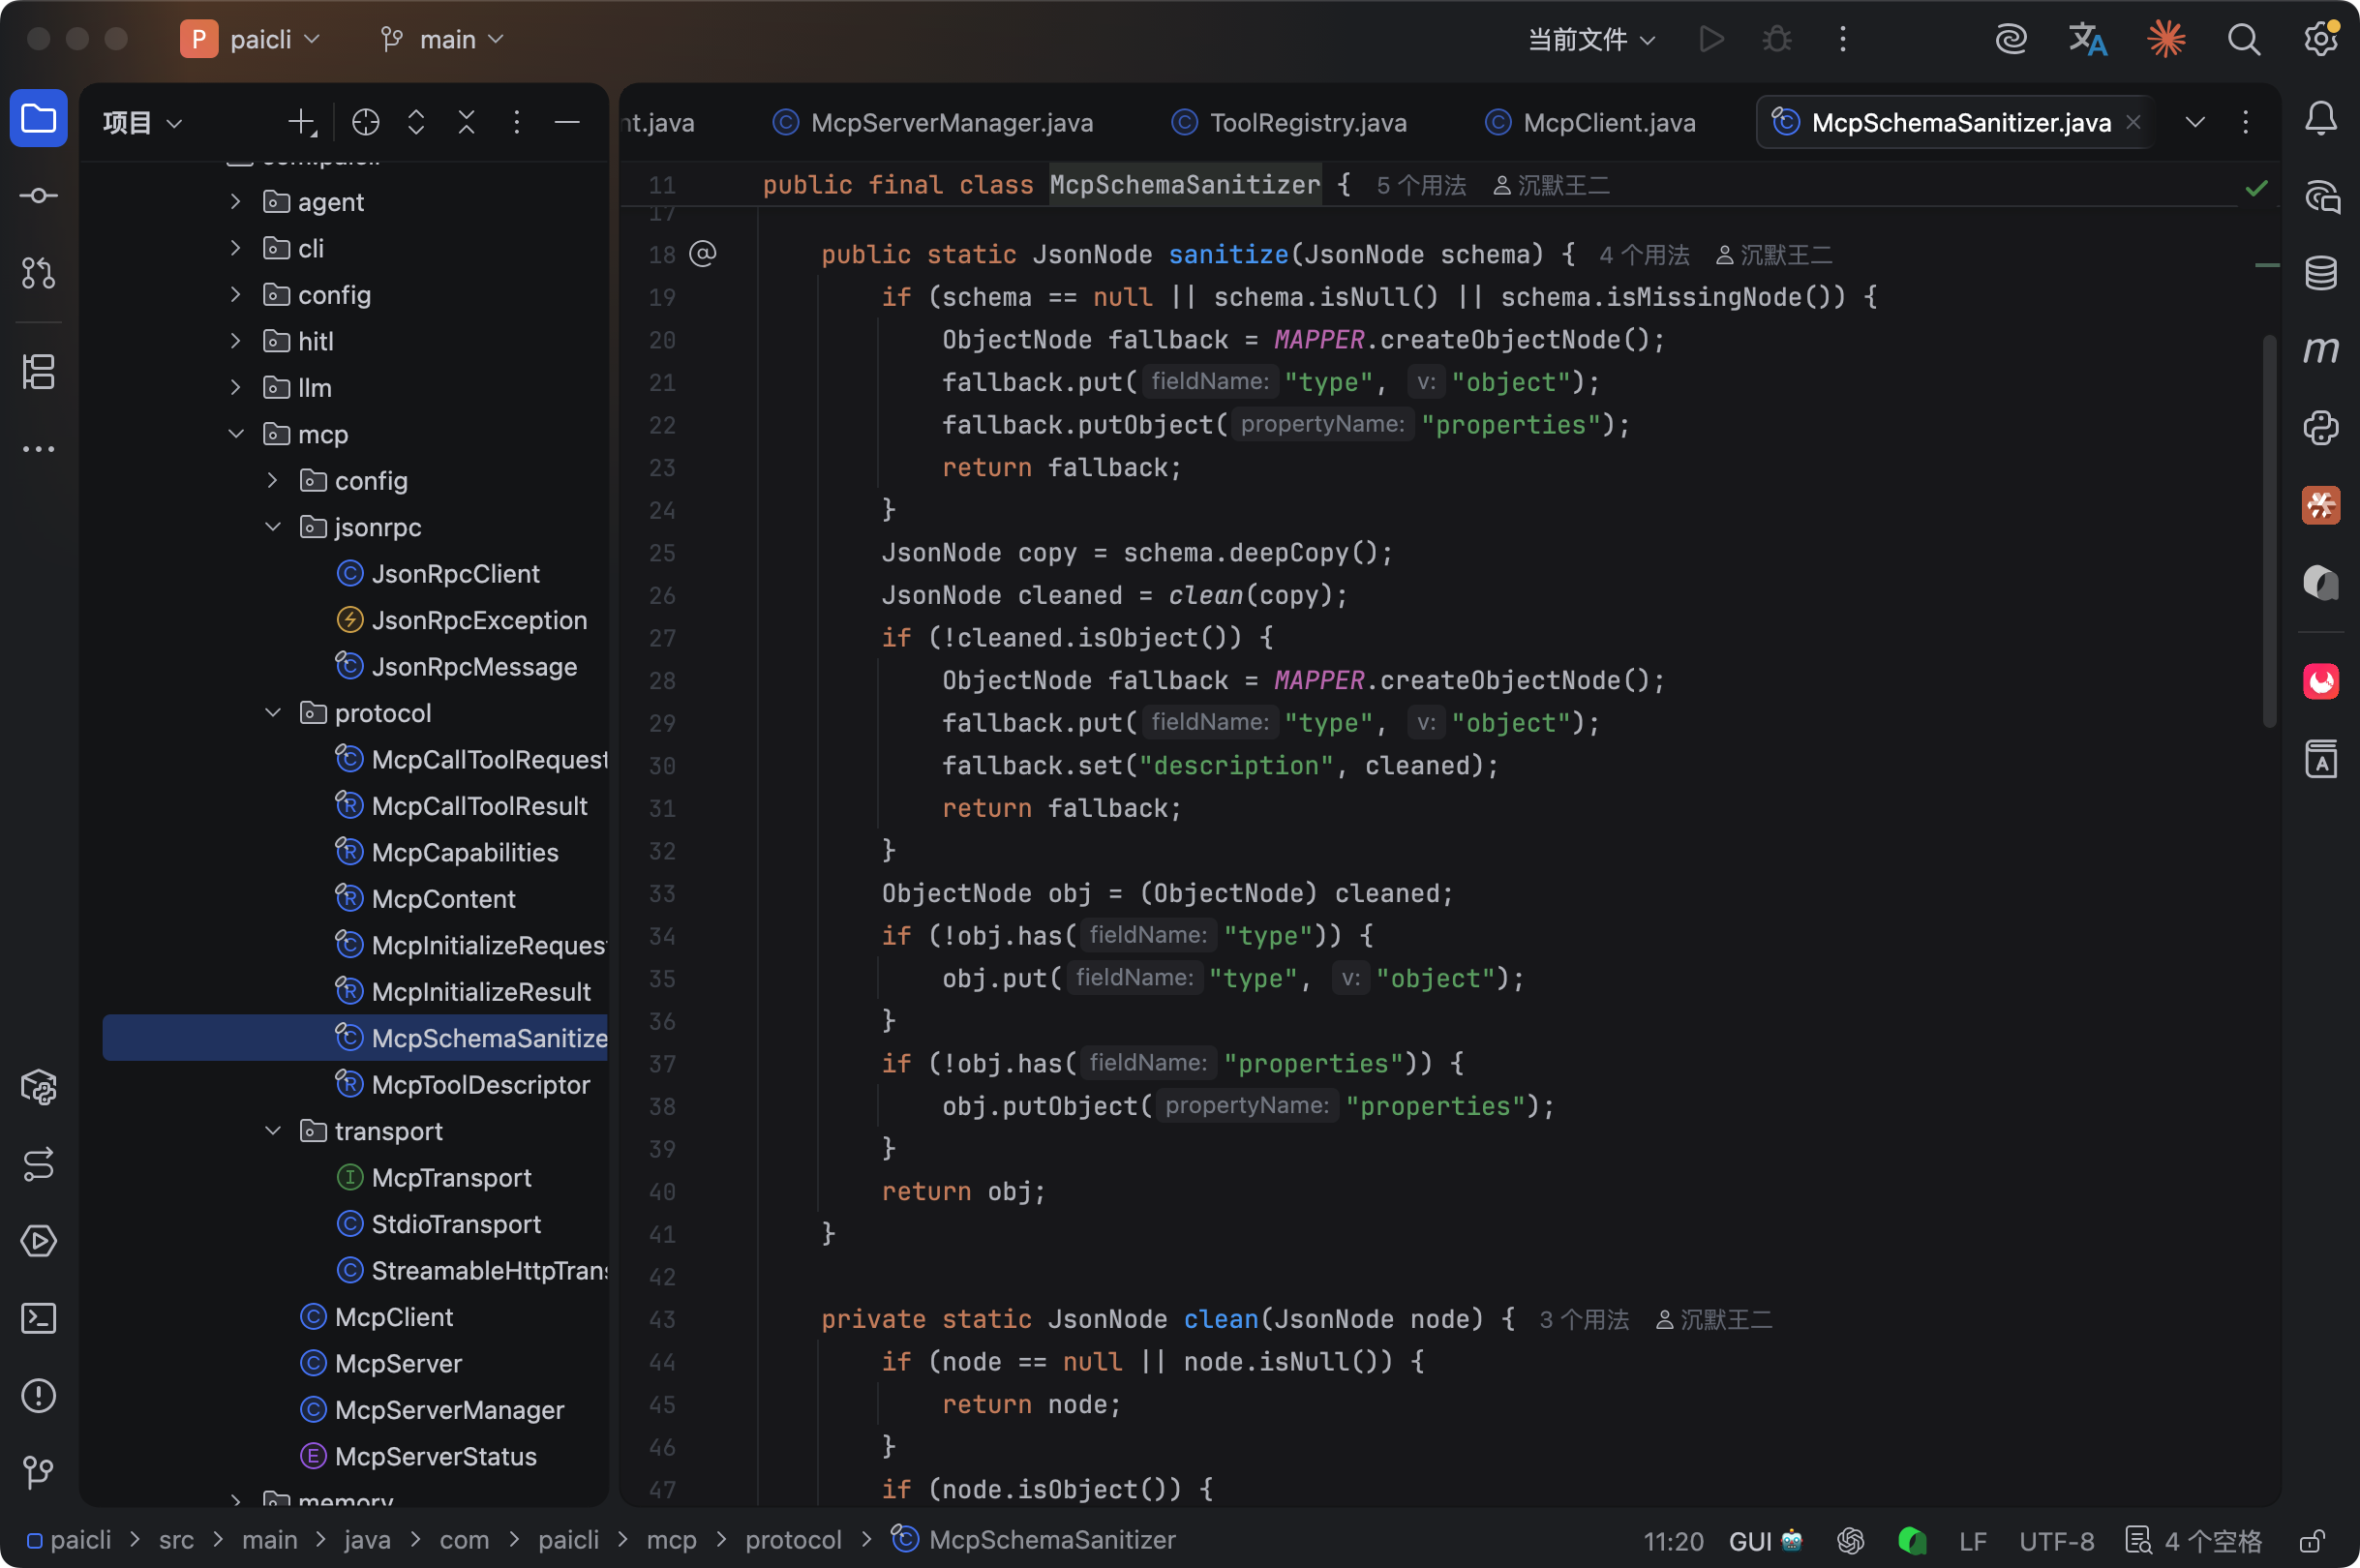Viewport: 2360px width, 1568px height.
Task: Click the Search Everywhere magnifier
Action: (x=2243, y=39)
